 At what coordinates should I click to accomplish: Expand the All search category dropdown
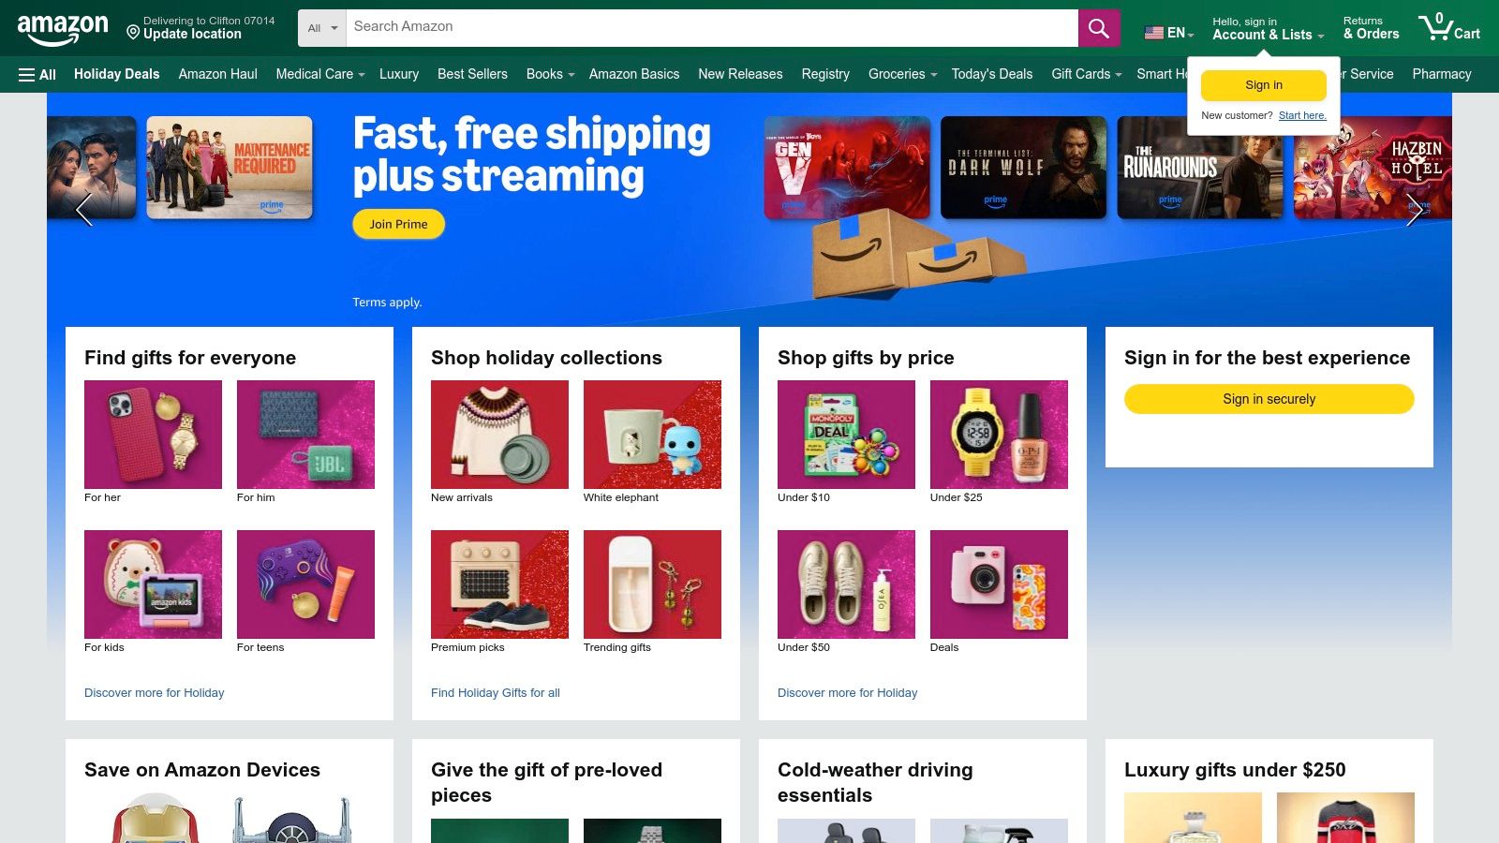[x=322, y=28]
